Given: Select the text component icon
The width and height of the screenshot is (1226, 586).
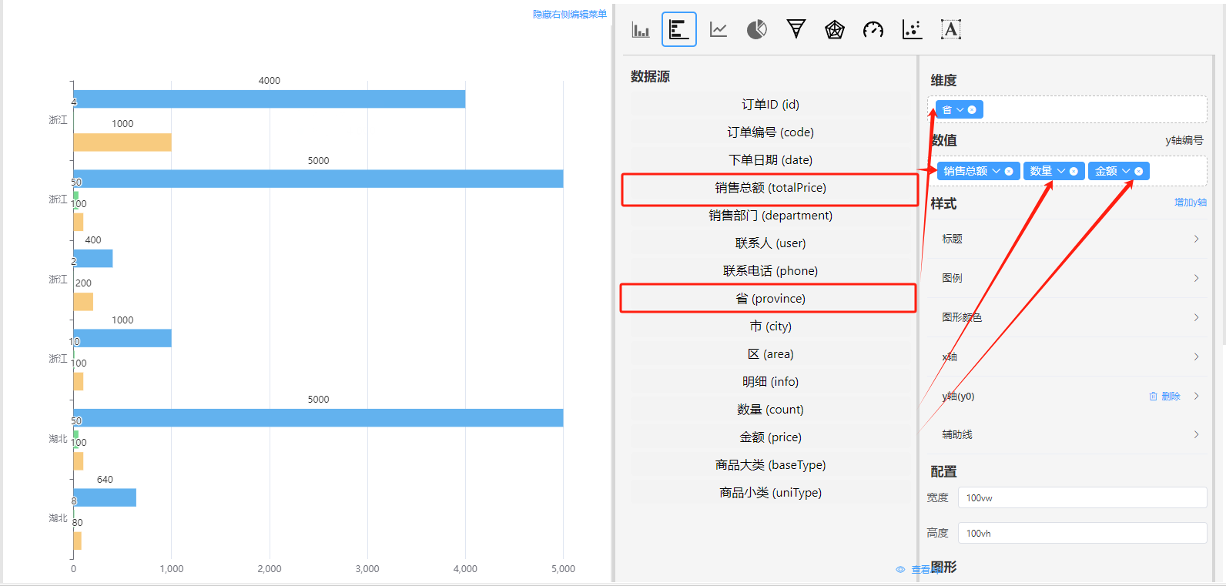Looking at the screenshot, I should point(951,30).
